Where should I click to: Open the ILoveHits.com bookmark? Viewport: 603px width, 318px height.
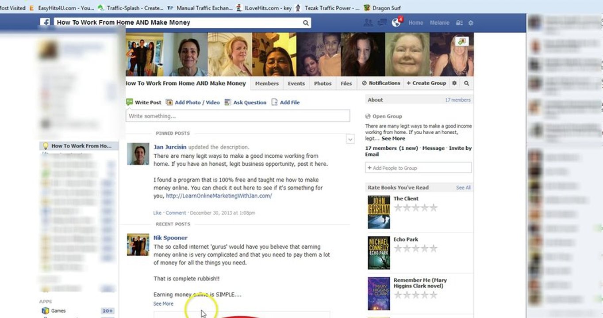(x=264, y=8)
